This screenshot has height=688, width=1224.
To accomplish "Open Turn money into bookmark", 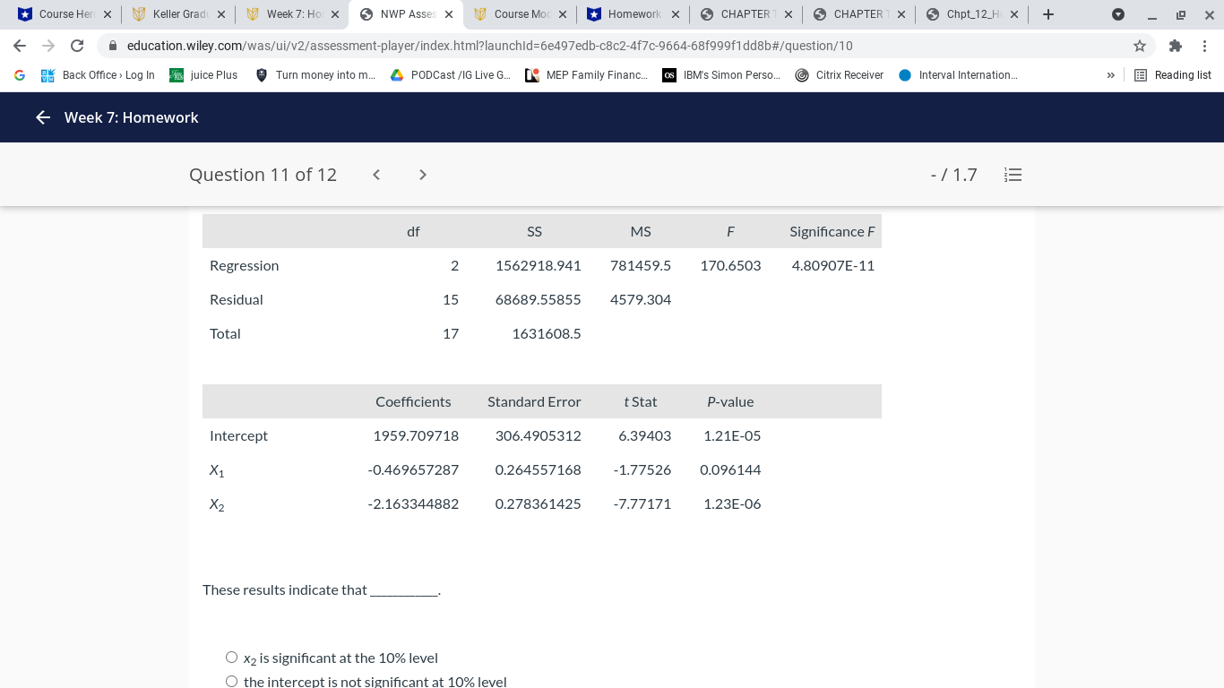I will click(315, 75).
